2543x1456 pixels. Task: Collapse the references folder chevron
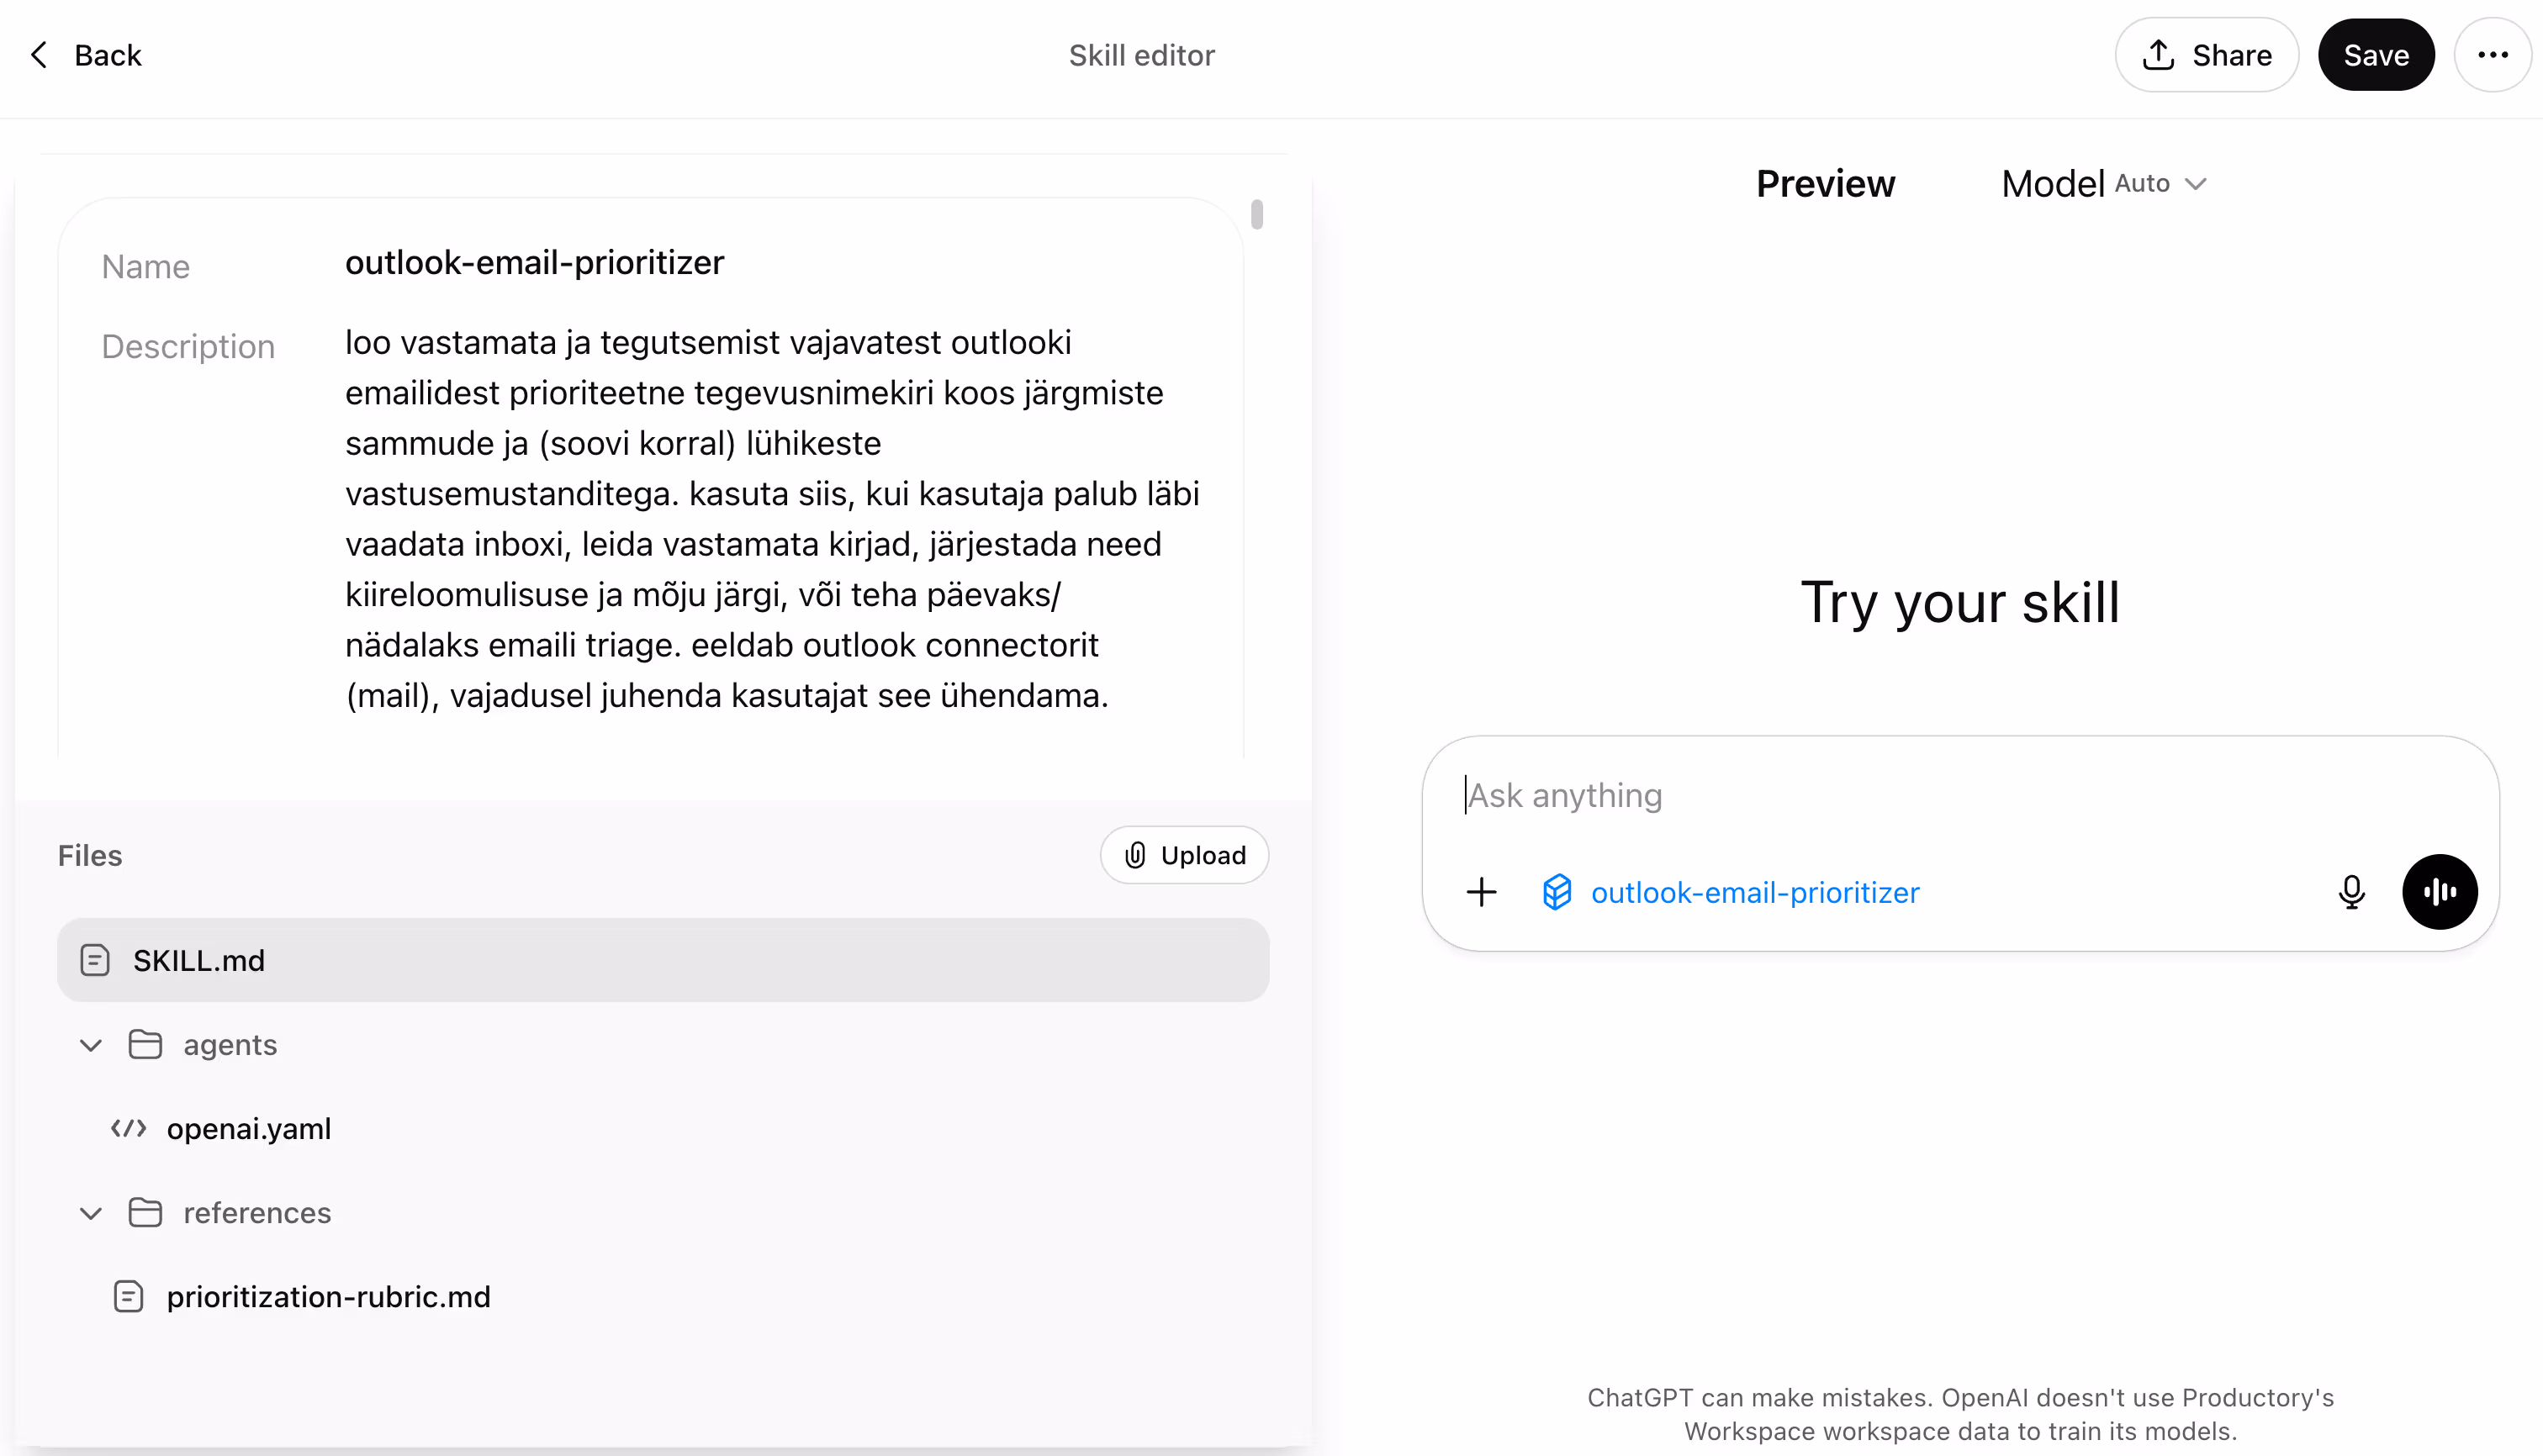(91, 1214)
